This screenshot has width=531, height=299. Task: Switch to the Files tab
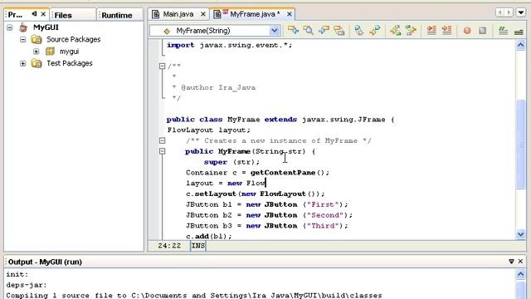click(x=63, y=15)
